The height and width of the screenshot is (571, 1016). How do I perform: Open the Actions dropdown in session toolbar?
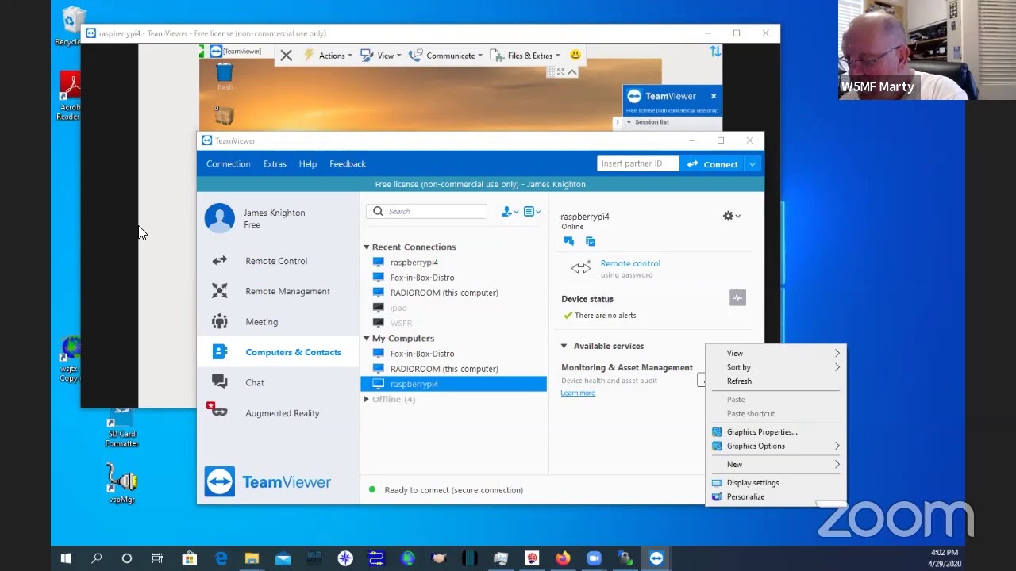pyautogui.click(x=327, y=56)
